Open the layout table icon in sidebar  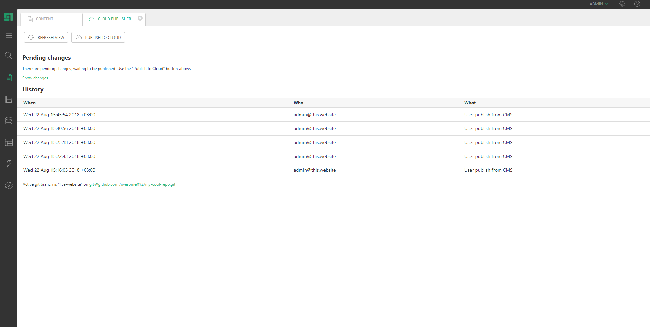[x=9, y=142]
